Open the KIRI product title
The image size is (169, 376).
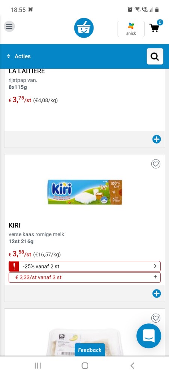tap(14, 226)
